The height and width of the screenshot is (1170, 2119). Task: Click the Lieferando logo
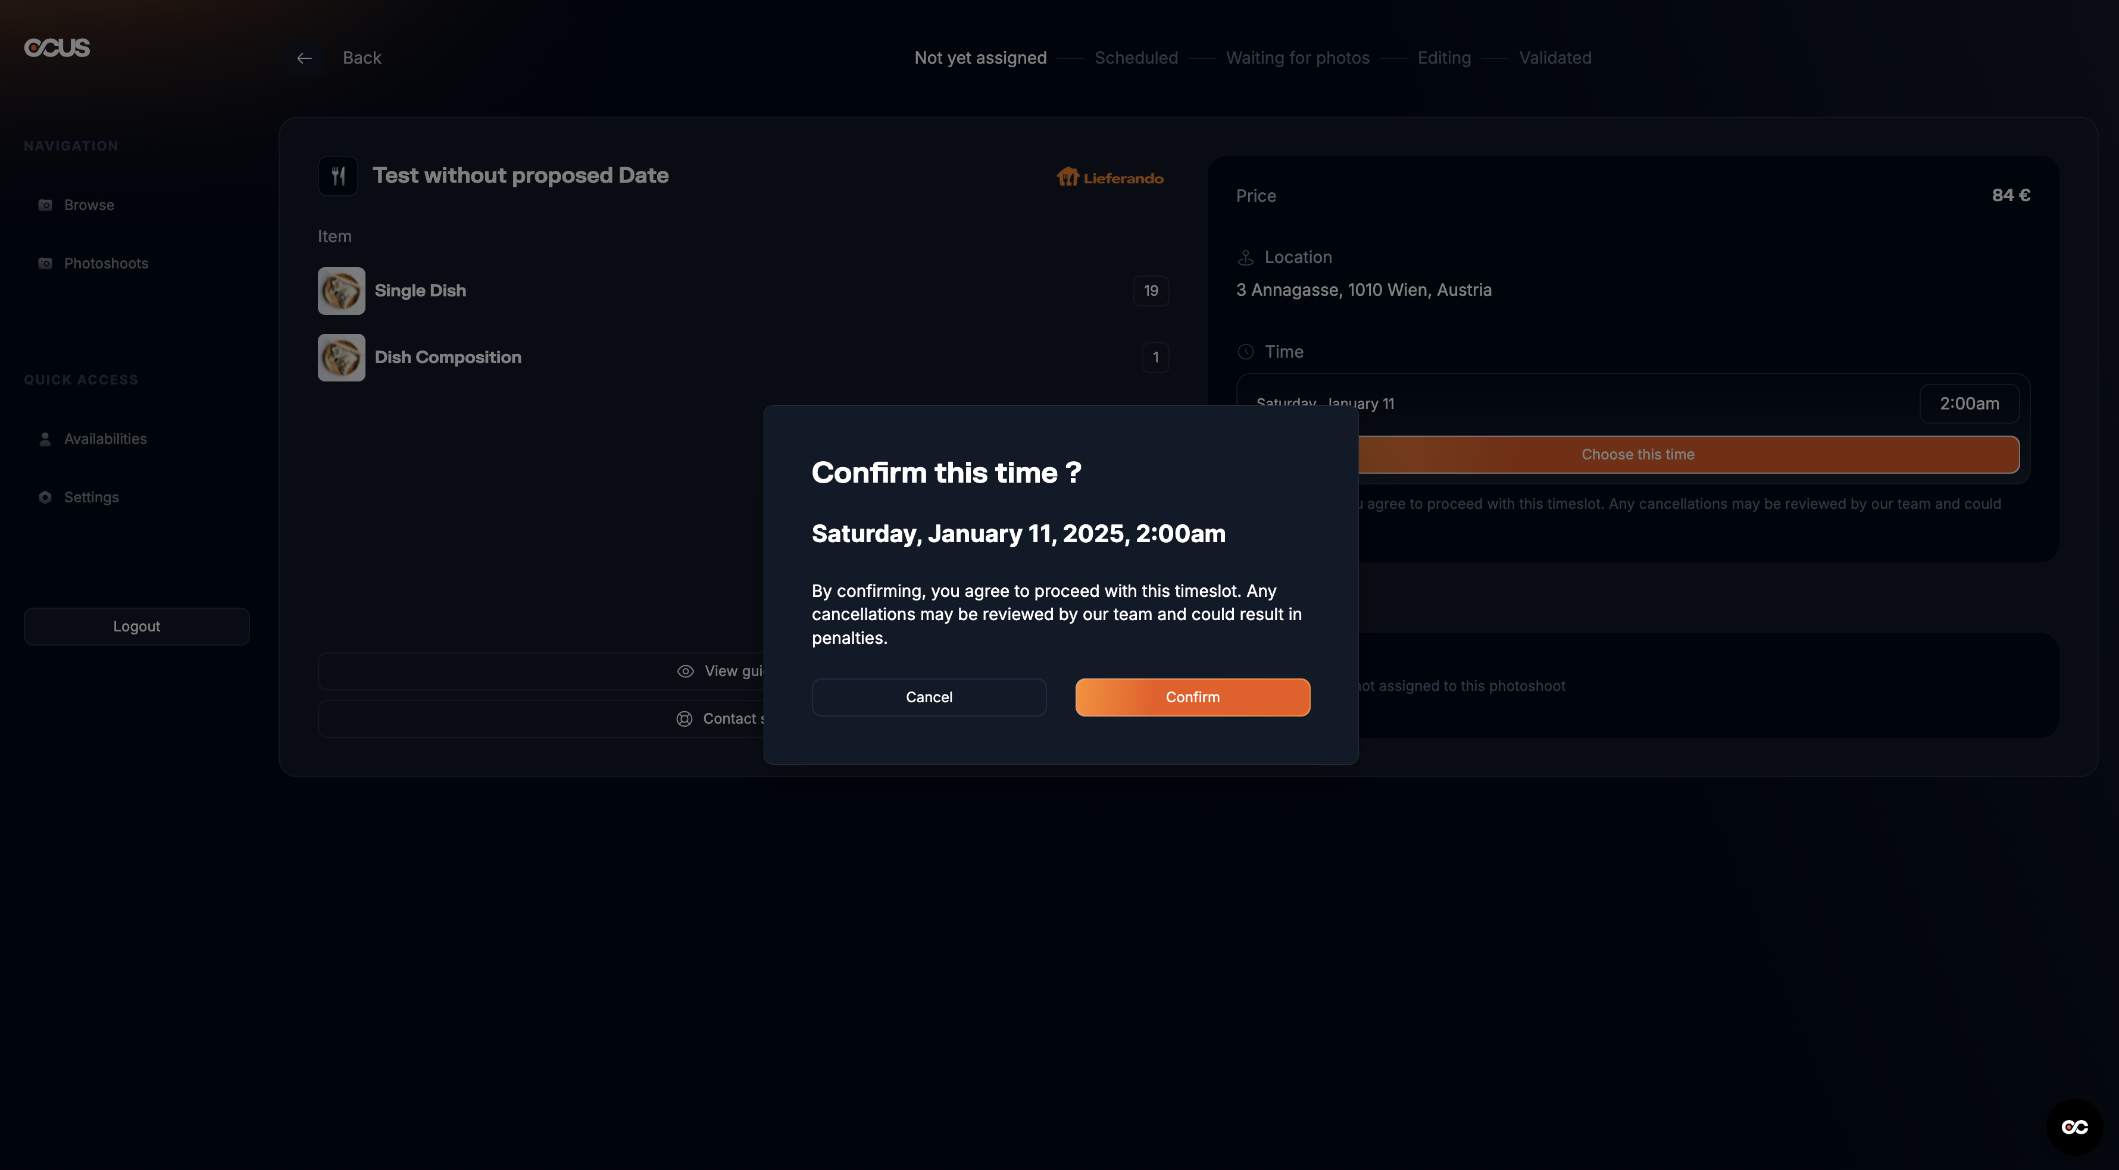coord(1109,177)
